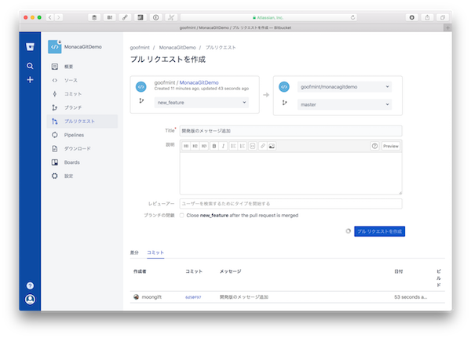
Task: Open Pipelines in the repository sidebar
Action: [x=82, y=135]
